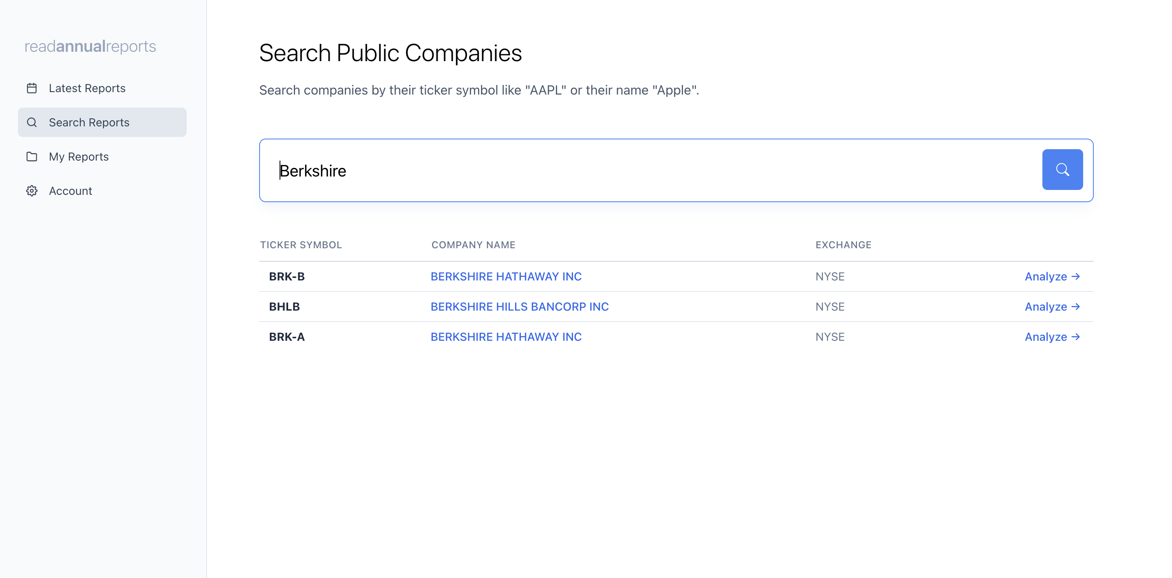This screenshot has width=1172, height=578.
Task: Analyze Berkshire Hills Bancorp (BHLB)
Action: [x=1051, y=306]
